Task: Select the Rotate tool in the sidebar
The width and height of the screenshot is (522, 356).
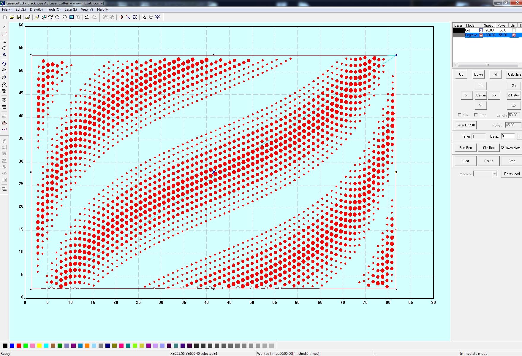Action: coord(4,64)
